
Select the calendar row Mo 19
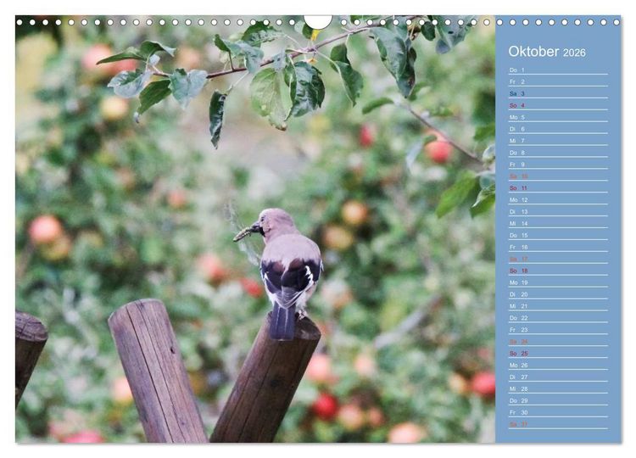558,282
